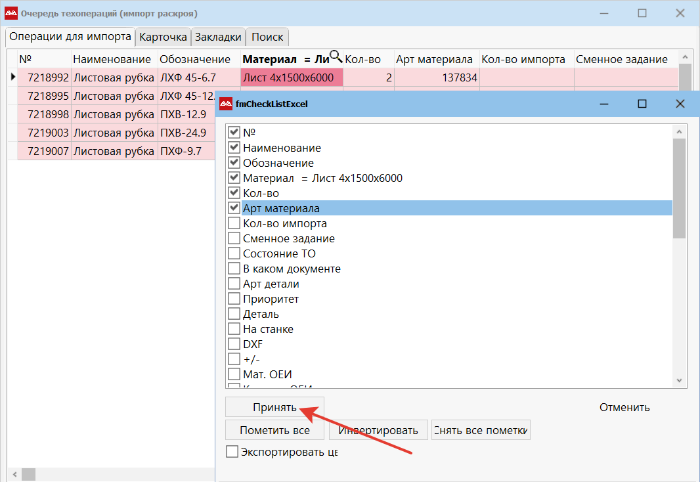The image size is (700, 482).
Task: Click left arrow of horizontal grid scrollbar
Action: [x=12, y=473]
